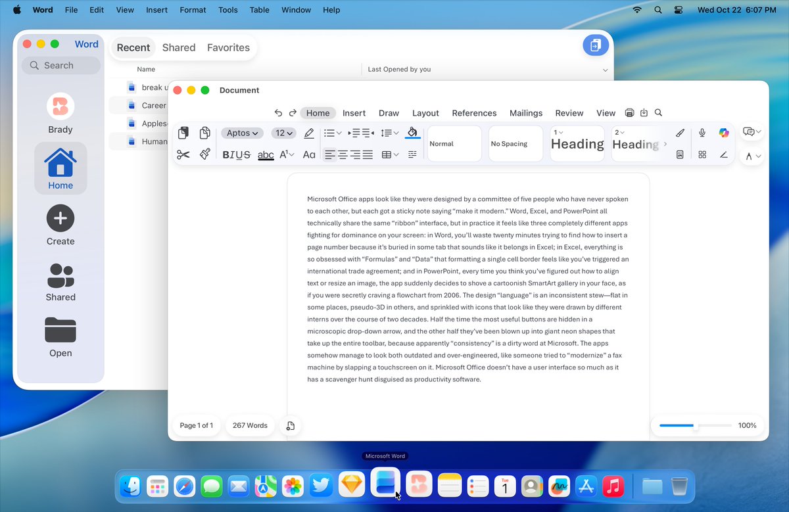Click the Clear Formatting eraser icon
The width and height of the screenshot is (789, 512).
(309, 133)
